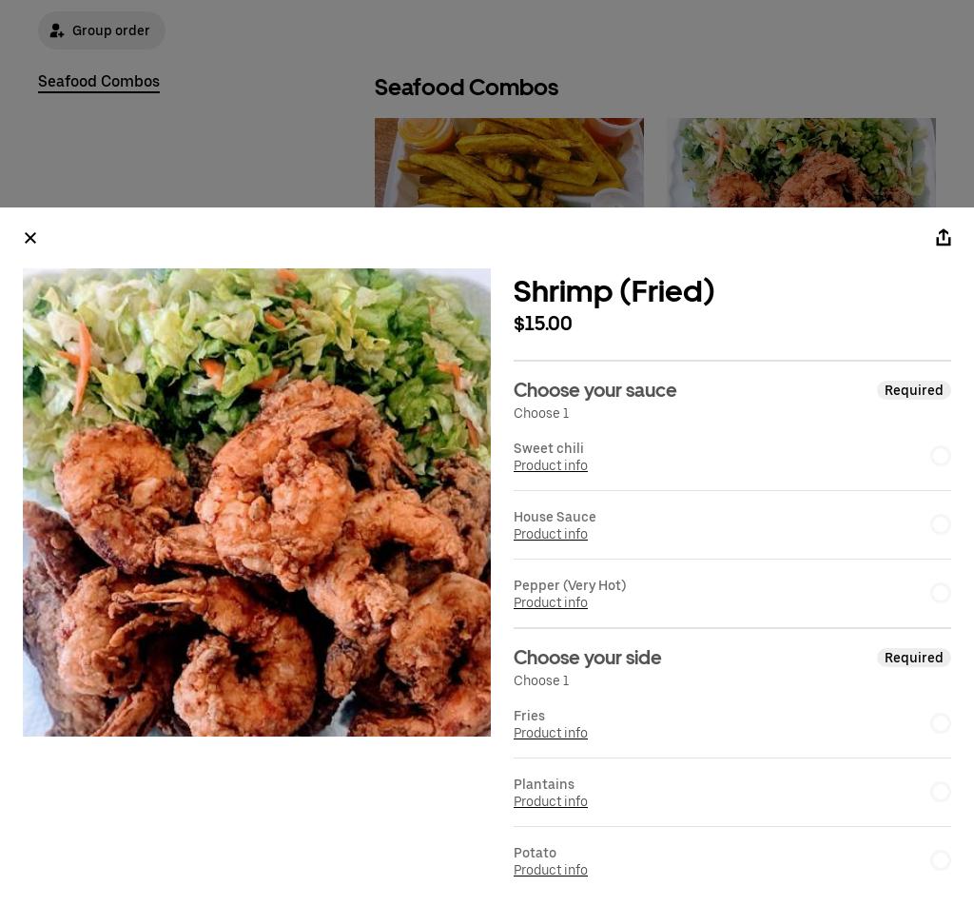Open Seafood Combos in the sidebar
This screenshot has height=906, width=974.
(x=99, y=82)
